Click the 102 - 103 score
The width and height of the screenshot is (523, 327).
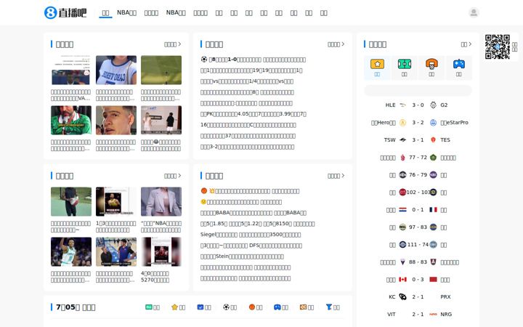point(418,192)
